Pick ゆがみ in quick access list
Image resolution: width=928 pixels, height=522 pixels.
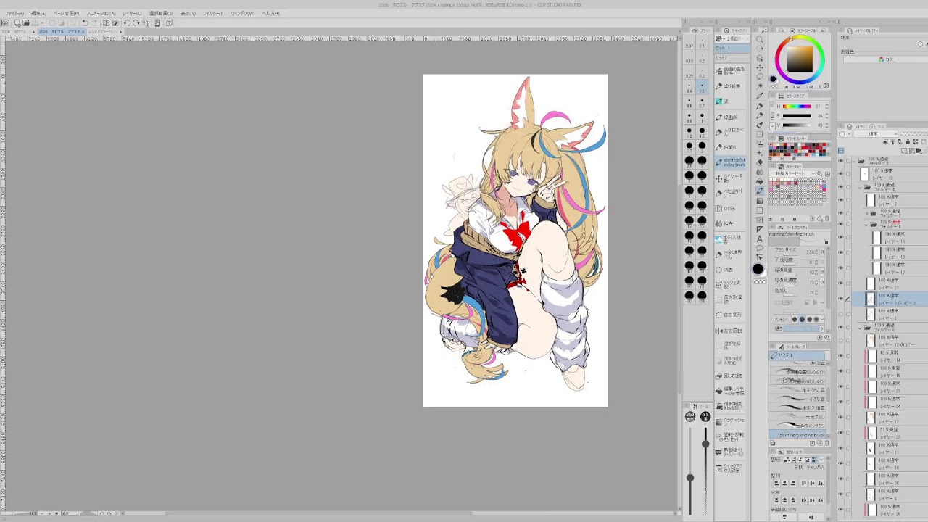pos(732,208)
